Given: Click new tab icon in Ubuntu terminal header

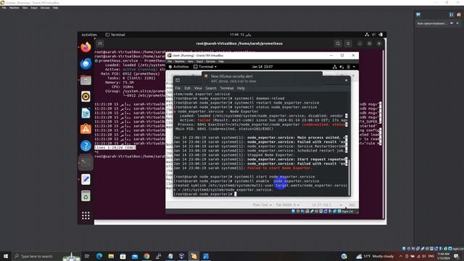Looking at the screenshot, I should 100,43.
